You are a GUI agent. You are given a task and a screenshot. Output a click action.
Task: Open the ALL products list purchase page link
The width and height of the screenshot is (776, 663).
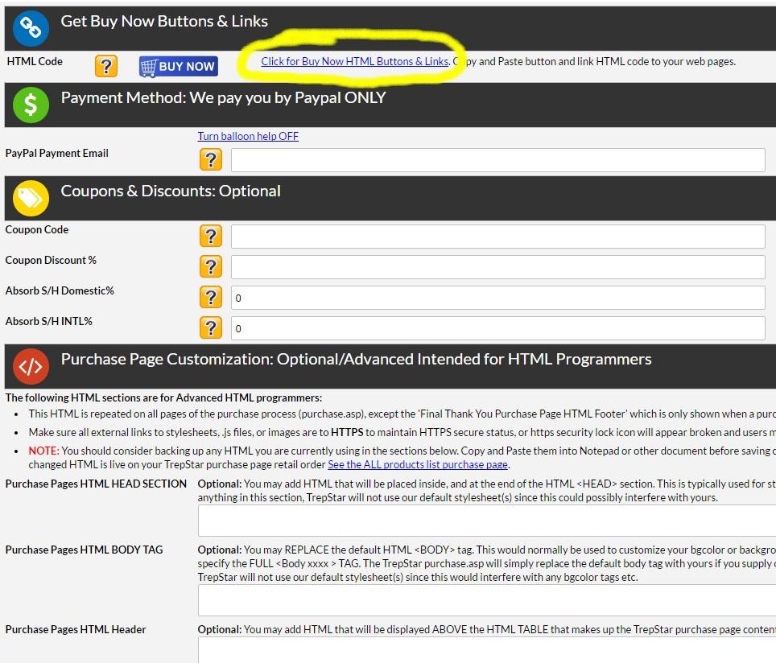[x=418, y=464]
